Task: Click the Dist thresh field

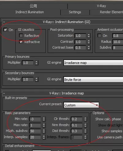Action: 77,131
